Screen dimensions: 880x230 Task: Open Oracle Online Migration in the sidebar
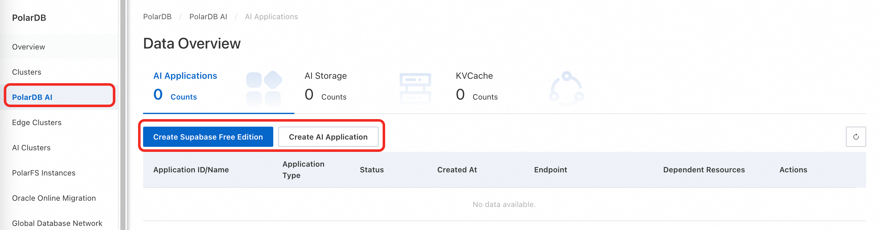click(x=59, y=198)
